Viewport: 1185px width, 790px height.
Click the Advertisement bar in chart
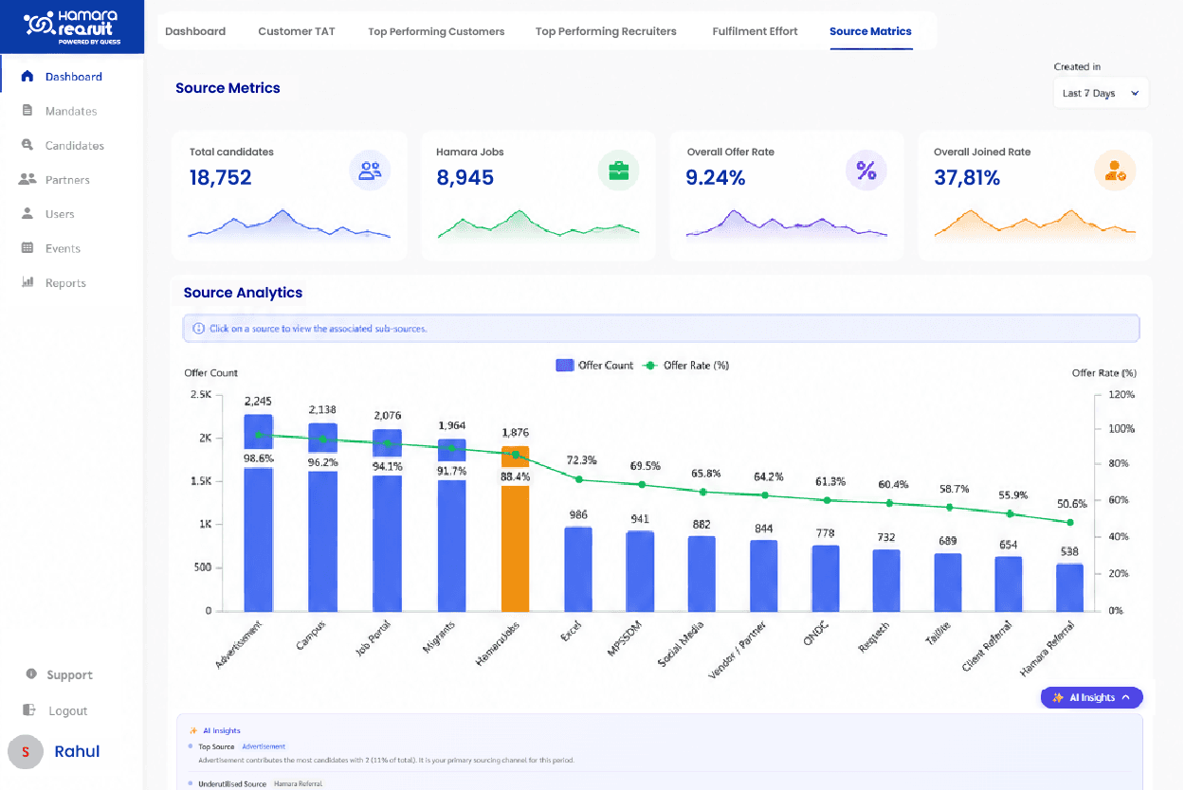pyautogui.click(x=259, y=512)
